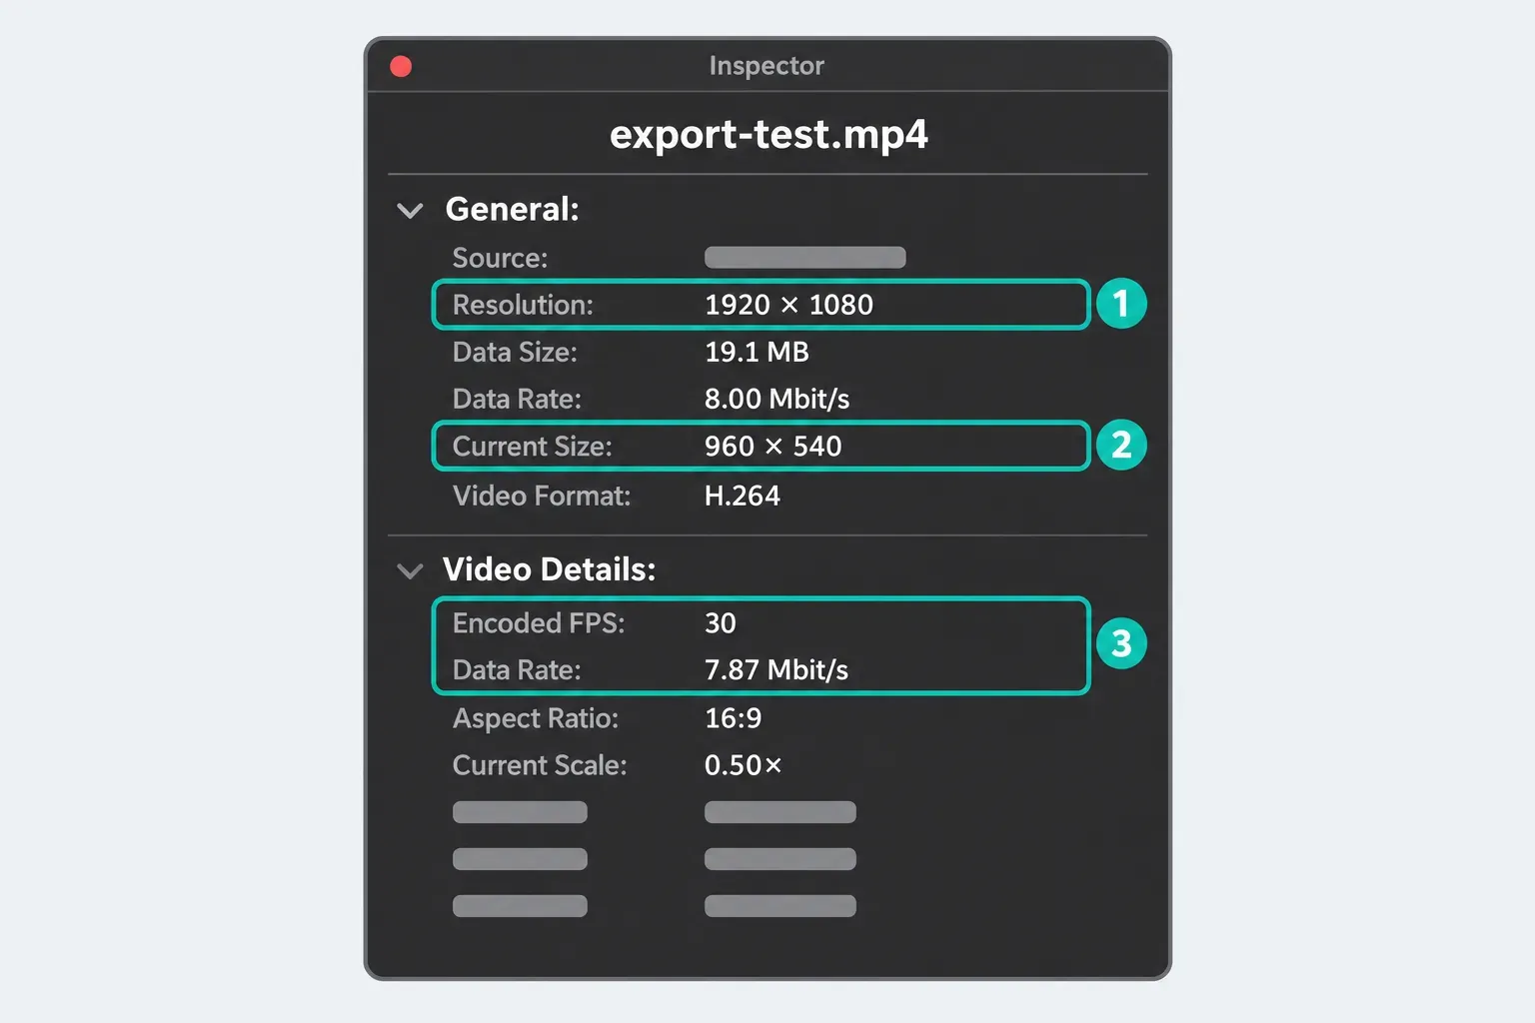Click the "Source:" label

click(x=500, y=258)
